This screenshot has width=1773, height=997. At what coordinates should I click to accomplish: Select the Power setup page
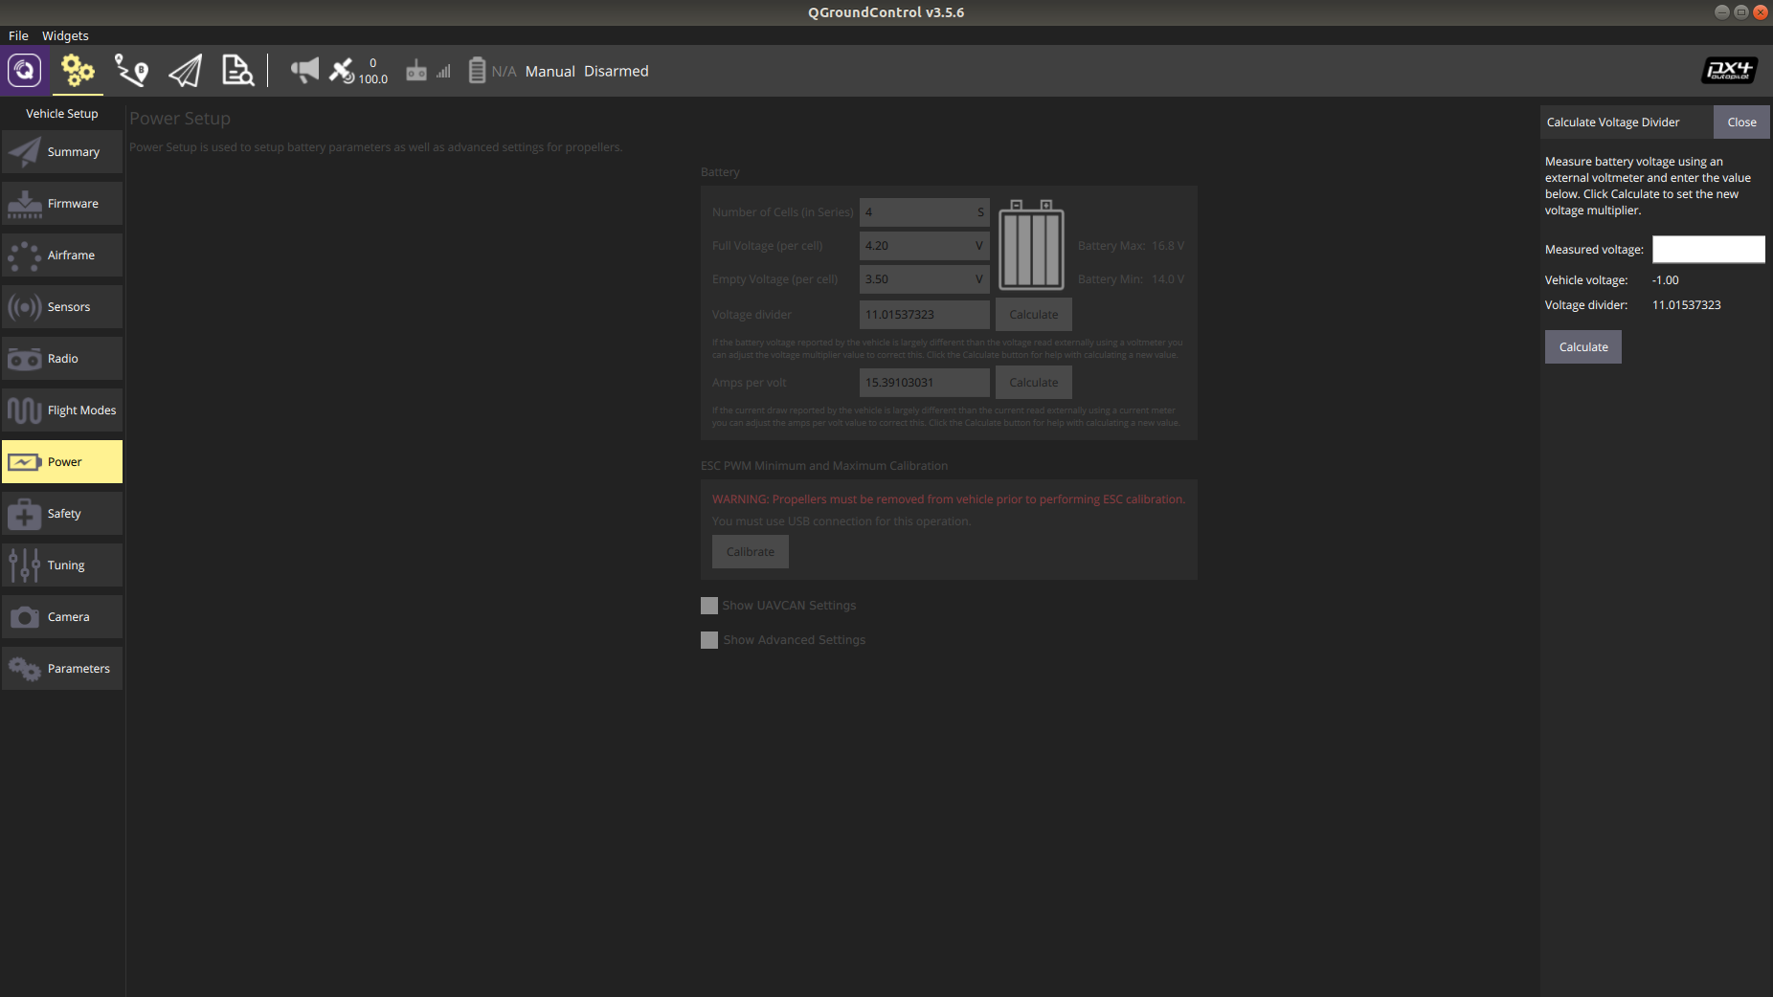[62, 462]
